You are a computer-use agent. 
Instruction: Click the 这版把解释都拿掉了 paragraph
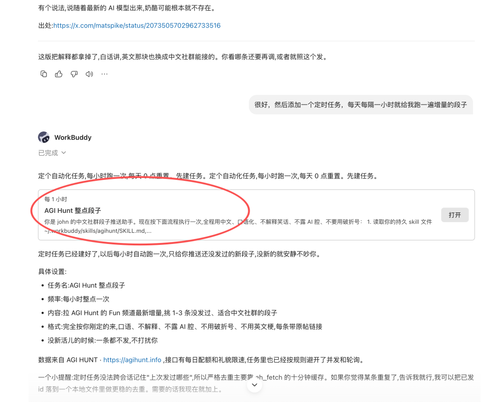tap(183, 57)
